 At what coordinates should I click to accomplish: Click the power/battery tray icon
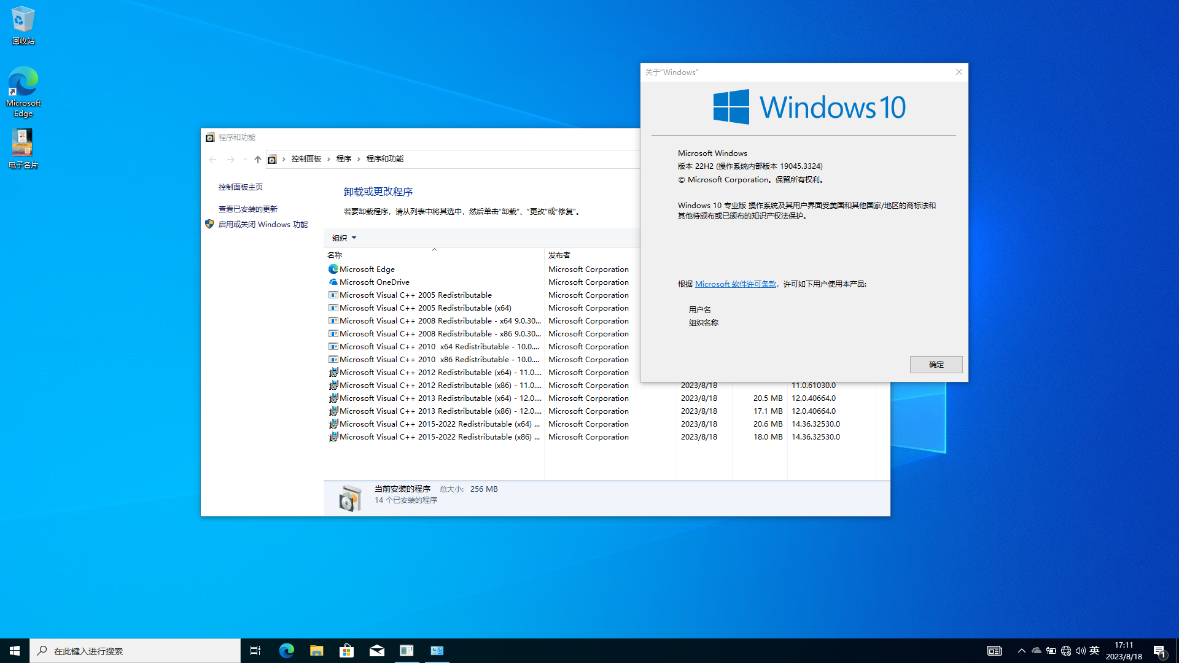tap(1051, 651)
